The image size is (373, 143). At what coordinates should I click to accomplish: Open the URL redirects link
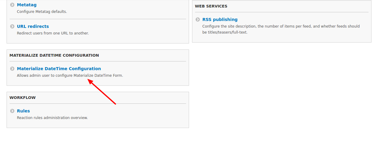[33, 26]
